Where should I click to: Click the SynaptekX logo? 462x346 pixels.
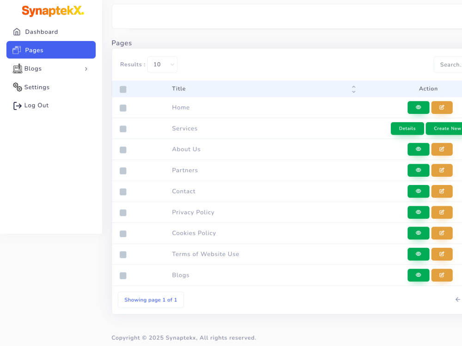point(53,11)
